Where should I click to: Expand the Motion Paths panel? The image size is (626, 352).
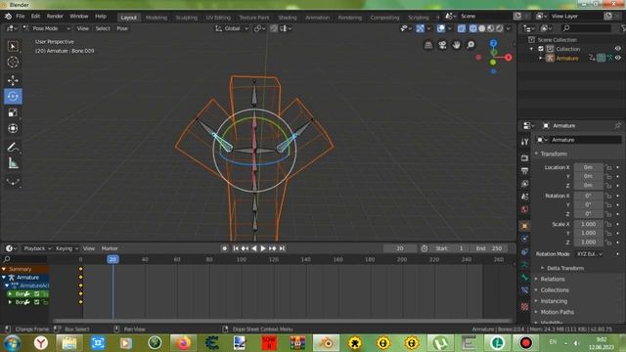pyautogui.click(x=557, y=312)
